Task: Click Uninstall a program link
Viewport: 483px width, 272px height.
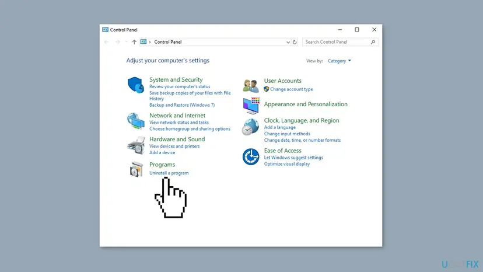Action: pyautogui.click(x=169, y=173)
